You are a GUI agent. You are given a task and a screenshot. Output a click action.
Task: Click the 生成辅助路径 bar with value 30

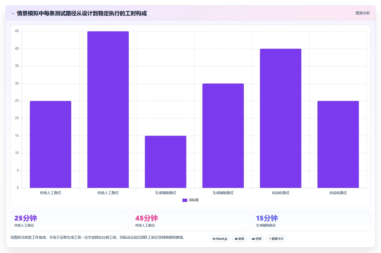[223, 136]
